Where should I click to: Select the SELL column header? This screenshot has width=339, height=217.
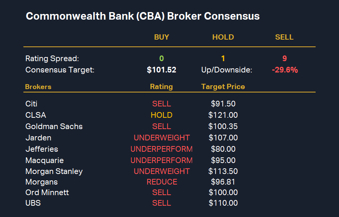click(284, 37)
